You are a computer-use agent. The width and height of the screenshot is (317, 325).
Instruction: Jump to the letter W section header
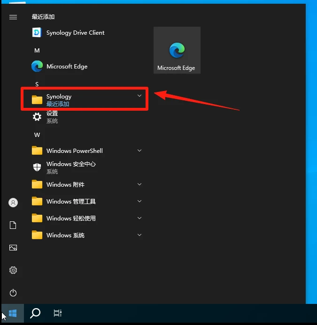tap(37, 135)
